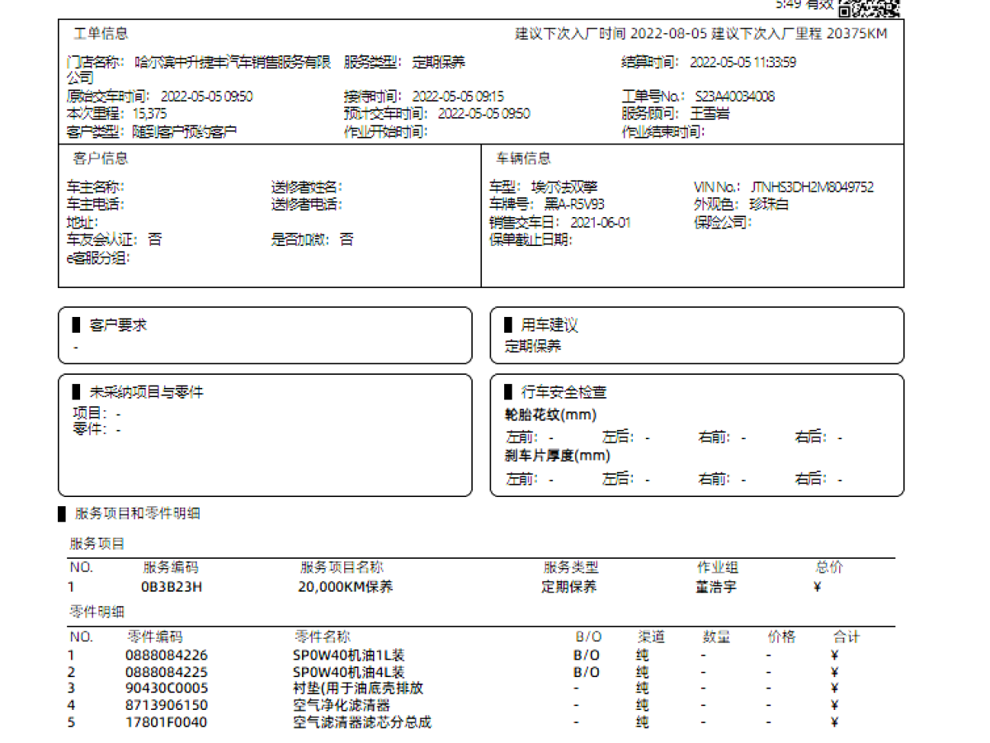
Task: Click the service code 0B3B23H
Action: (172, 587)
